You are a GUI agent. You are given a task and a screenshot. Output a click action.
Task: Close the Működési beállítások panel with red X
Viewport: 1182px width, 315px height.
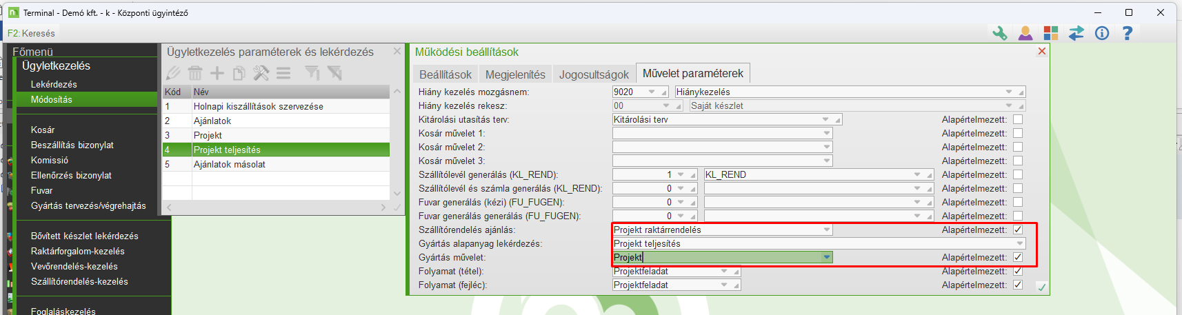pos(1042,51)
